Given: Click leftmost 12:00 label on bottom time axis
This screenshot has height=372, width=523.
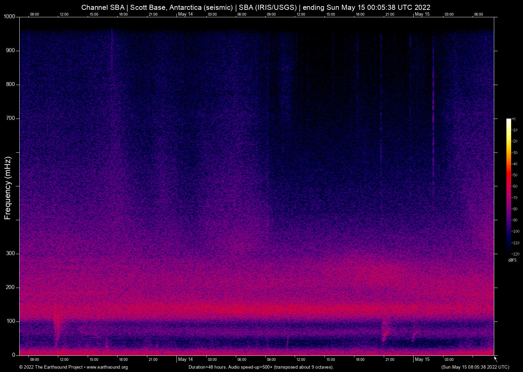Looking at the screenshot, I should pyautogui.click(x=64, y=360).
